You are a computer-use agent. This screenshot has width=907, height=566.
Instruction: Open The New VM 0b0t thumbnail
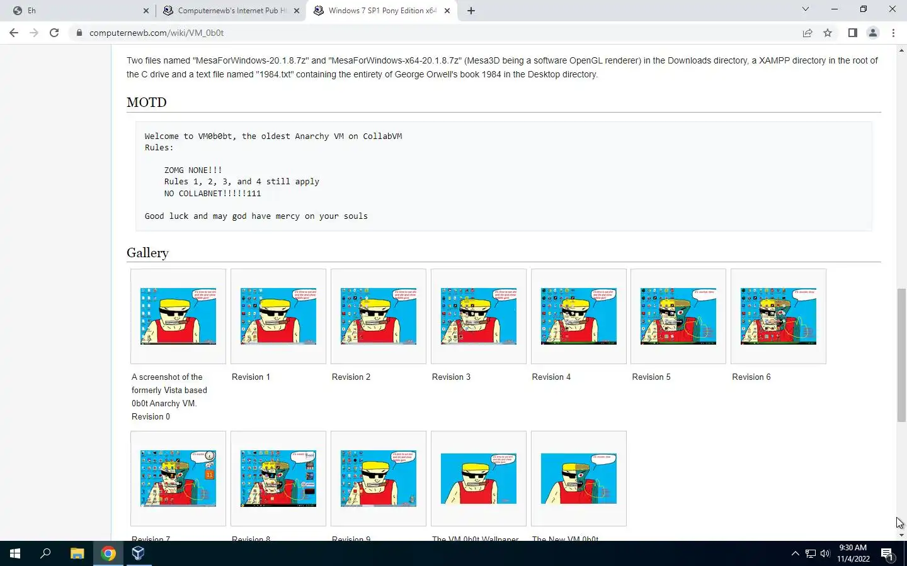pos(579,479)
